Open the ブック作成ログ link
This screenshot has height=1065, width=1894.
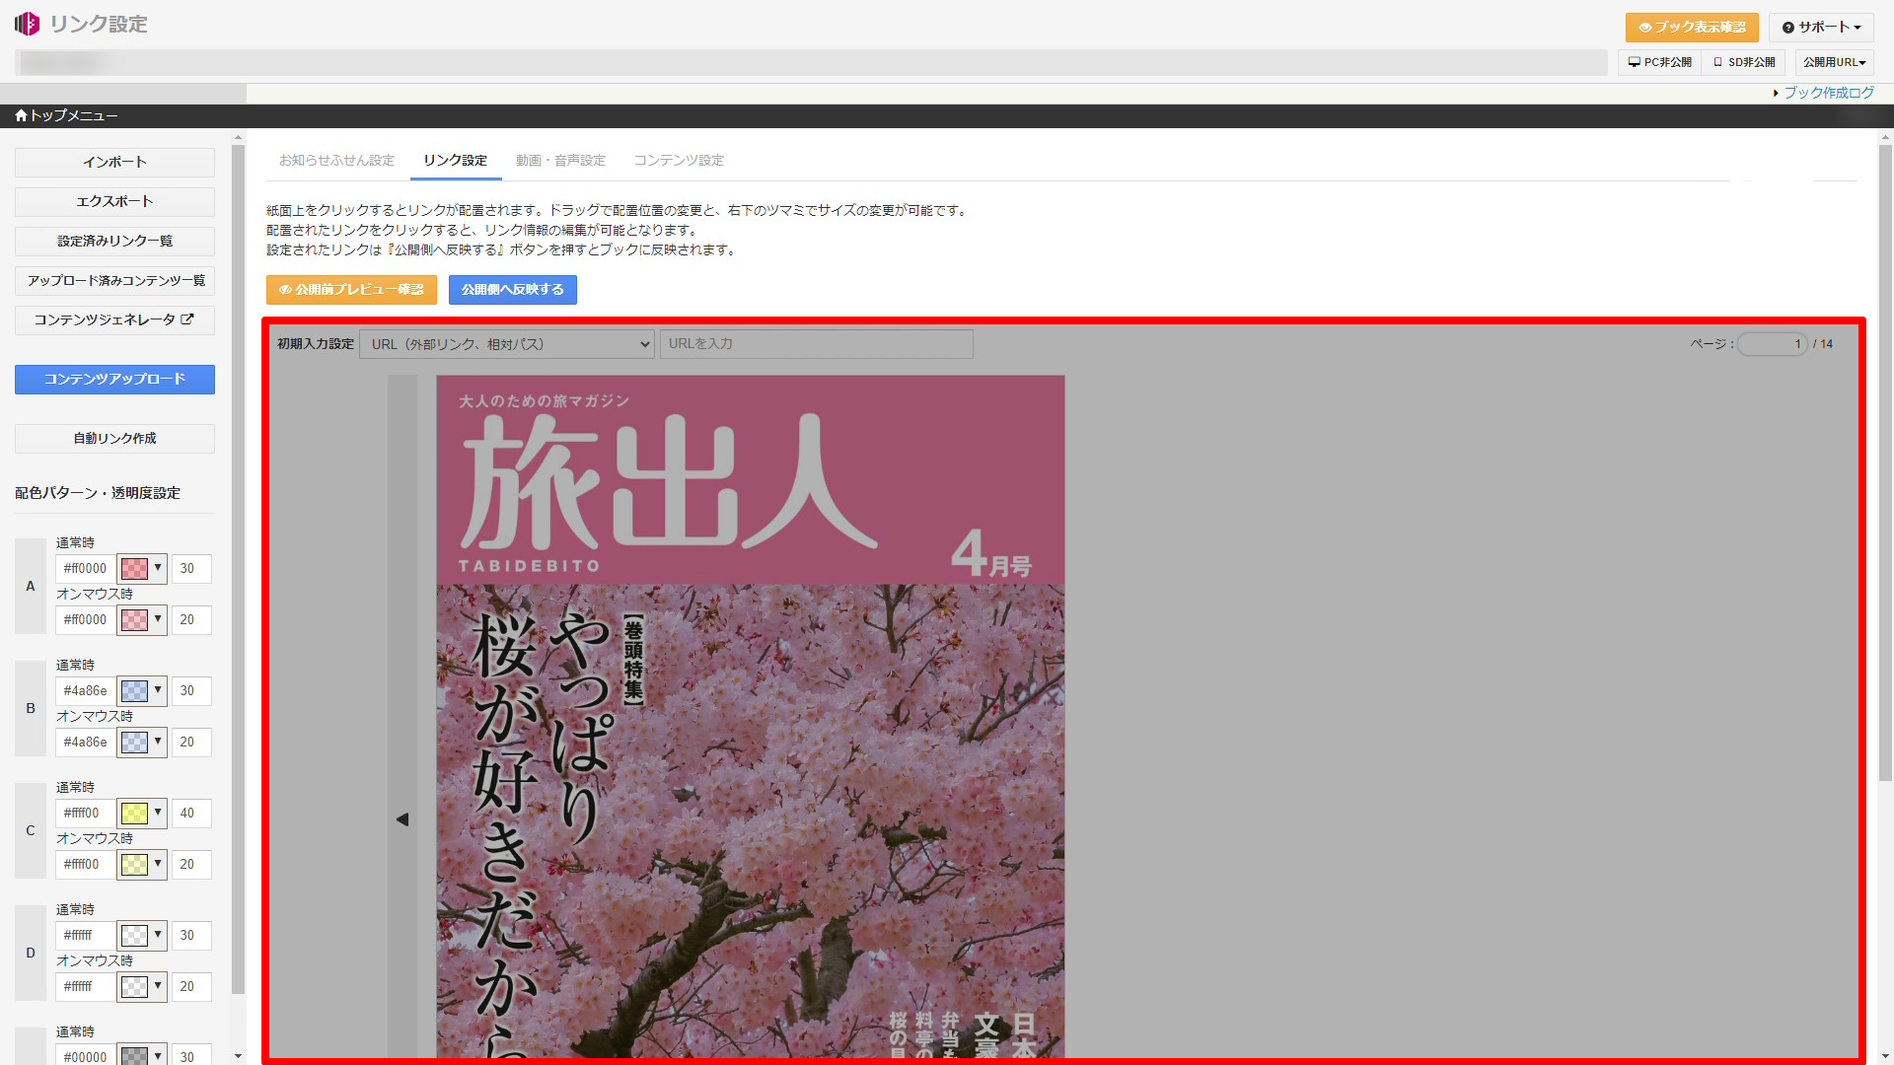(1830, 93)
